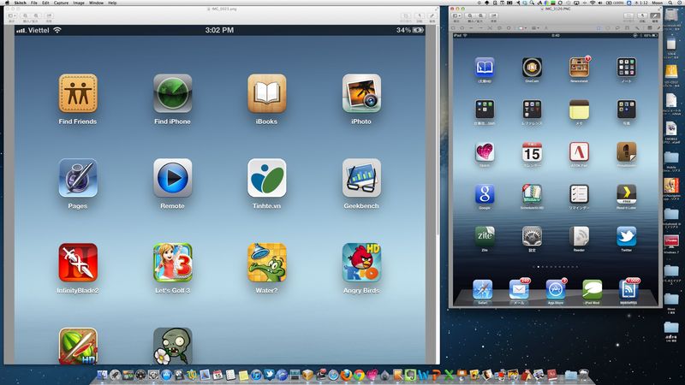685x385 pixels.
Task: Select the Pages app icon
Action: pos(78,178)
